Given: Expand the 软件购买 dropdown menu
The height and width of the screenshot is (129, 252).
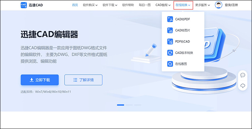Looking at the screenshot, I should pos(90,5).
